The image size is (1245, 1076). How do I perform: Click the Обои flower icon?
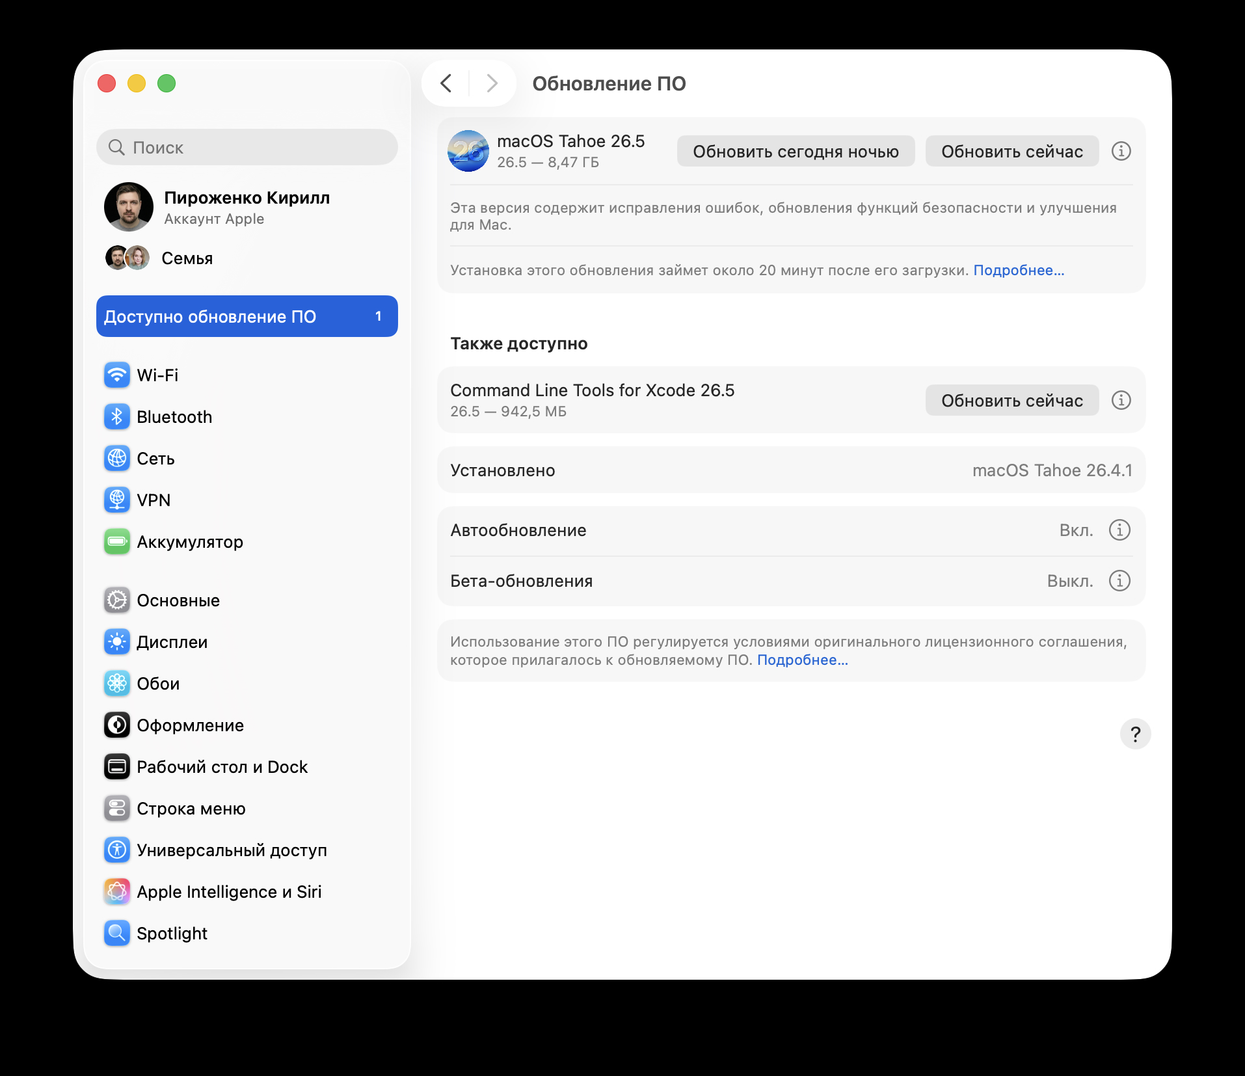pyautogui.click(x=117, y=683)
